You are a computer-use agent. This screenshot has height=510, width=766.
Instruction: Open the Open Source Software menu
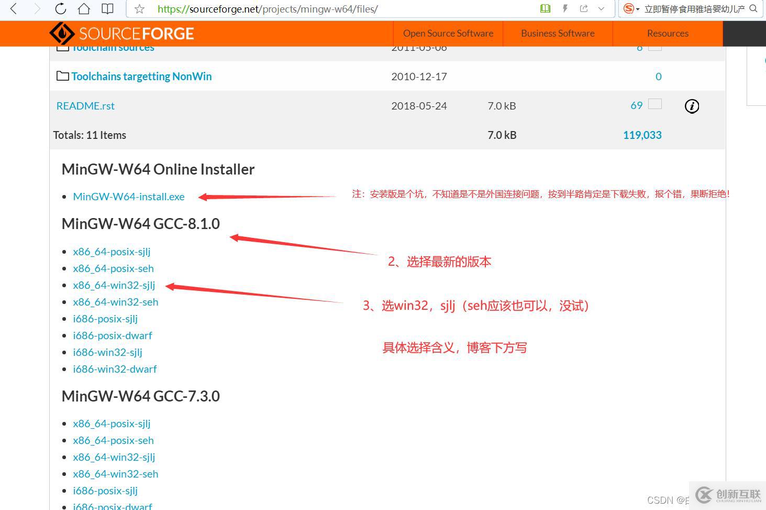click(448, 34)
